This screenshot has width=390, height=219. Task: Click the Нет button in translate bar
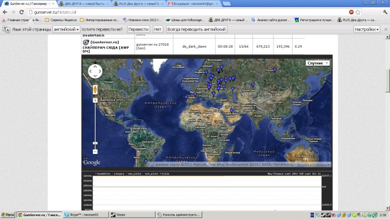157,29
